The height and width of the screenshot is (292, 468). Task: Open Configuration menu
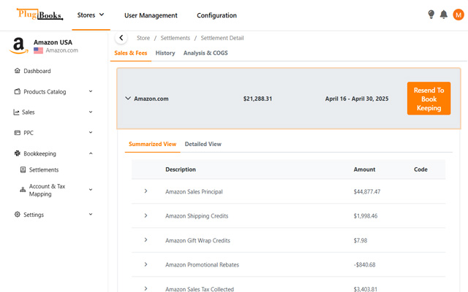pos(216,15)
